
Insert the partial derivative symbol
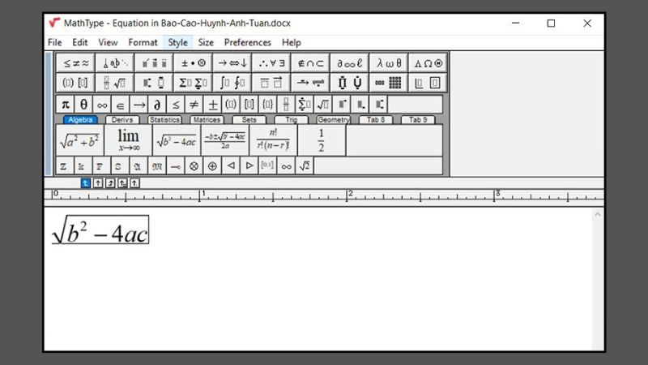coord(157,105)
